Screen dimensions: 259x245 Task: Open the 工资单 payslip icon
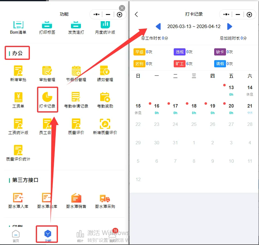point(18,98)
